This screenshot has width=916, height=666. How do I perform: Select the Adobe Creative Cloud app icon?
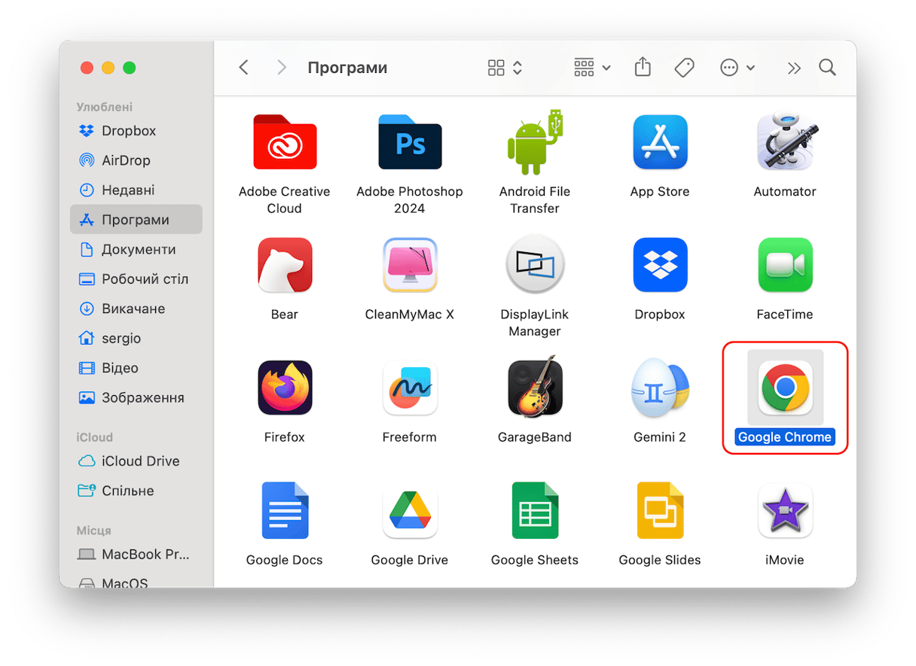(285, 142)
